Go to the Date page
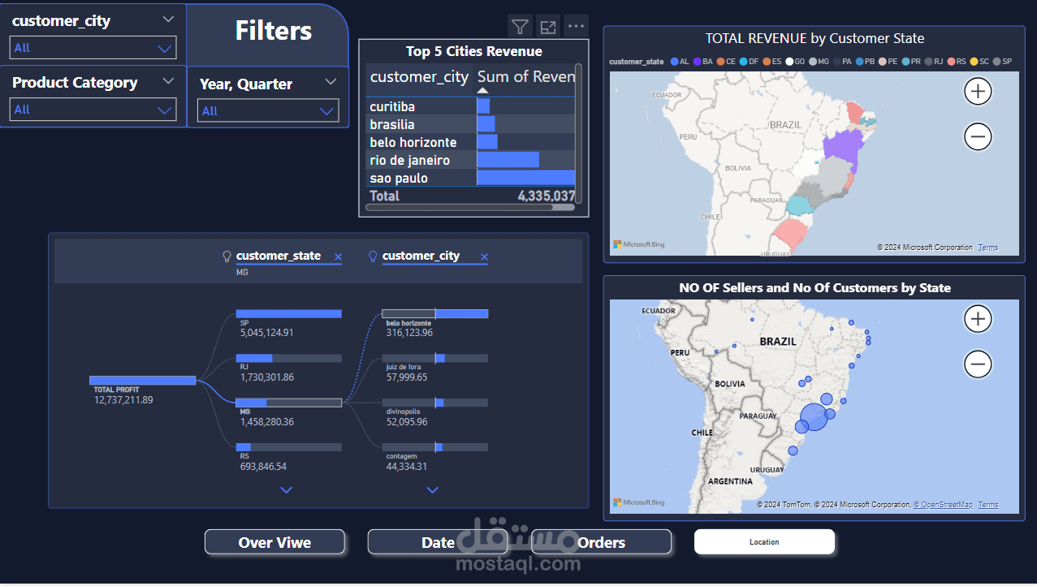Image resolution: width=1037 pixels, height=586 pixels. (439, 542)
